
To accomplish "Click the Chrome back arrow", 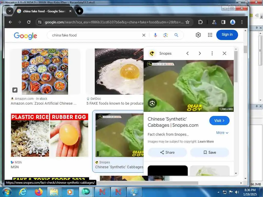I will (10, 22).
